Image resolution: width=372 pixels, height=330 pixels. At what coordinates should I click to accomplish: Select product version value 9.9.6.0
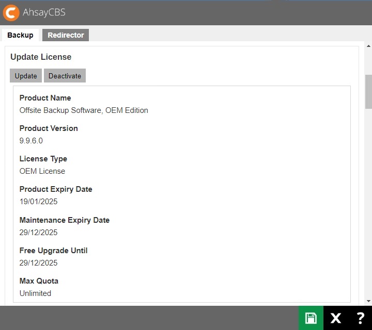(x=31, y=141)
